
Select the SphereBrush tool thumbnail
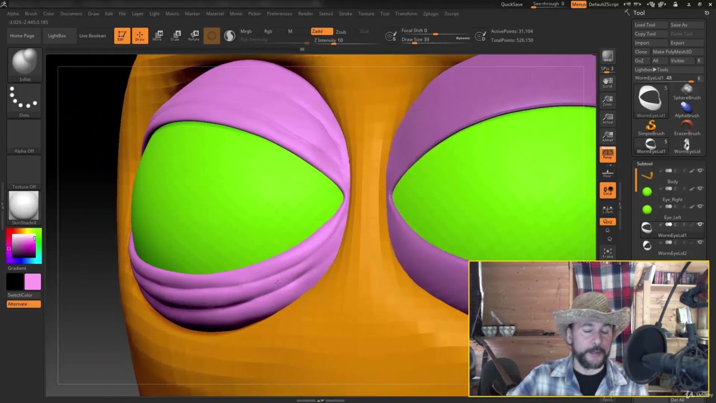click(687, 92)
